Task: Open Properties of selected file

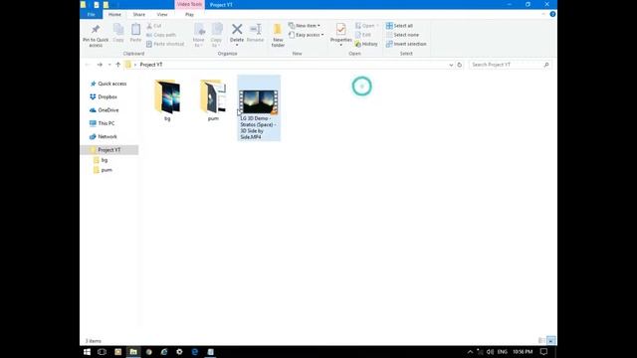Action: point(340,35)
